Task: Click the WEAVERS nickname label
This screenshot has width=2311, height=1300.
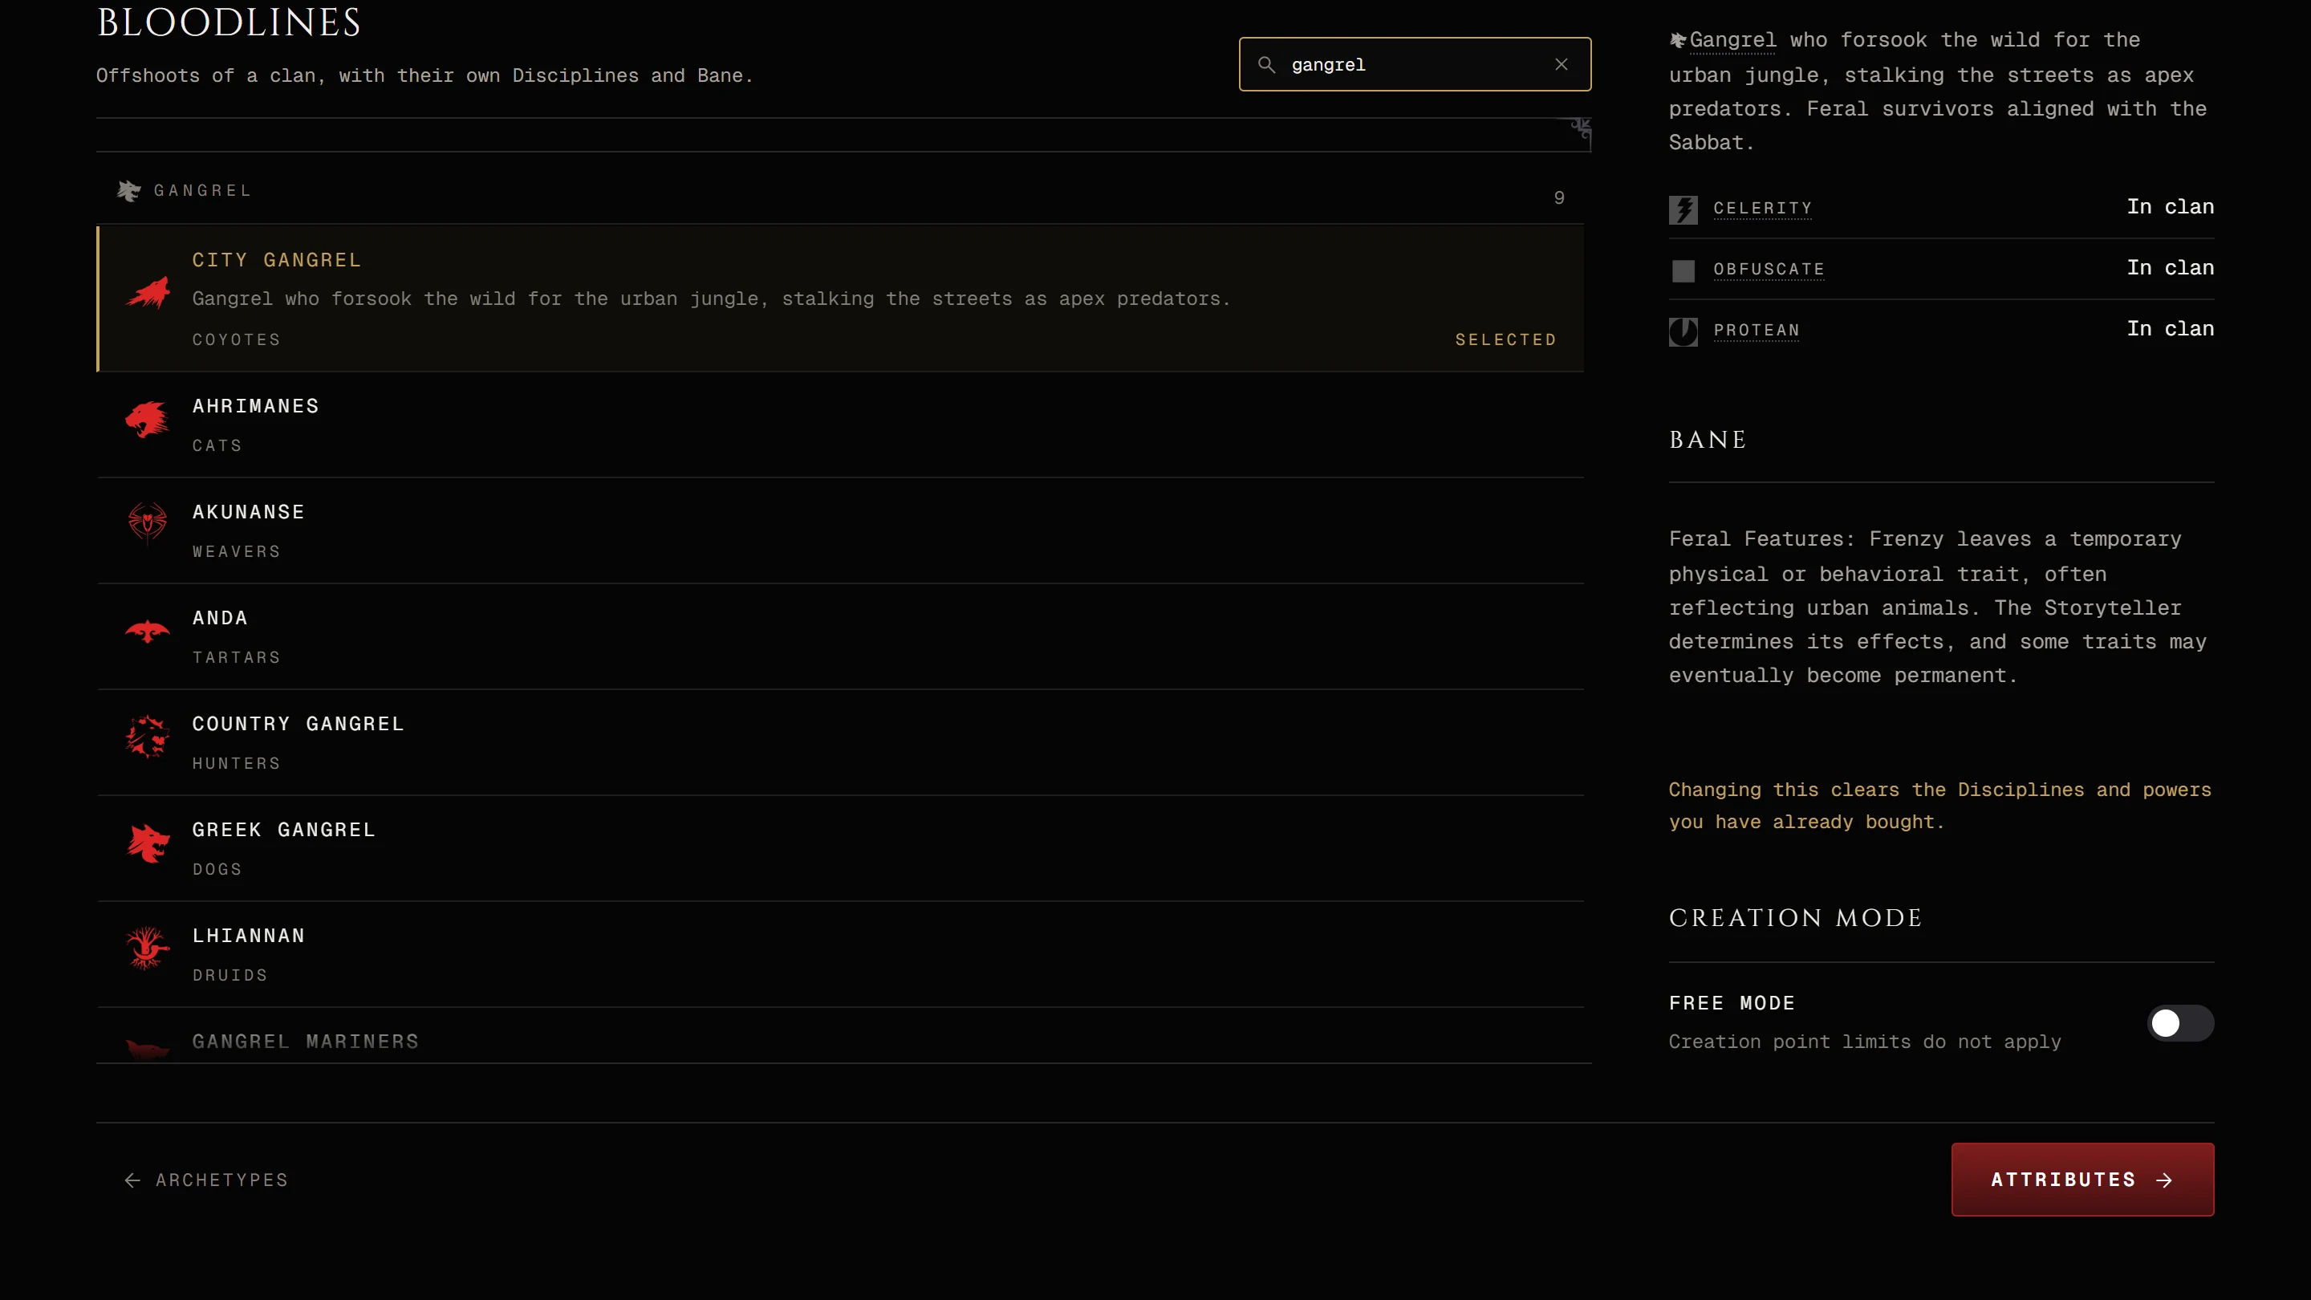Action: coord(236,552)
